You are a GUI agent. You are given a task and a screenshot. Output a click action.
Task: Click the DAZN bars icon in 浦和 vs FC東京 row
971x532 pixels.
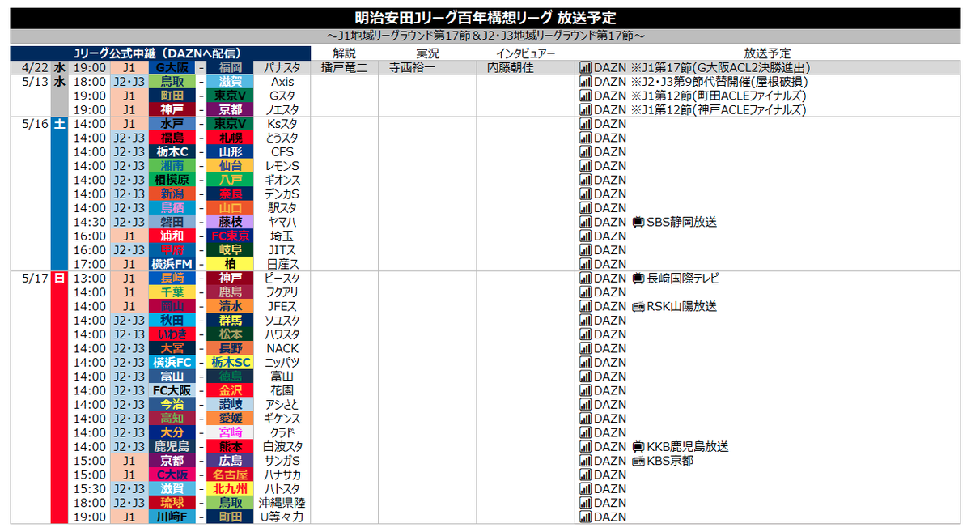586,236
